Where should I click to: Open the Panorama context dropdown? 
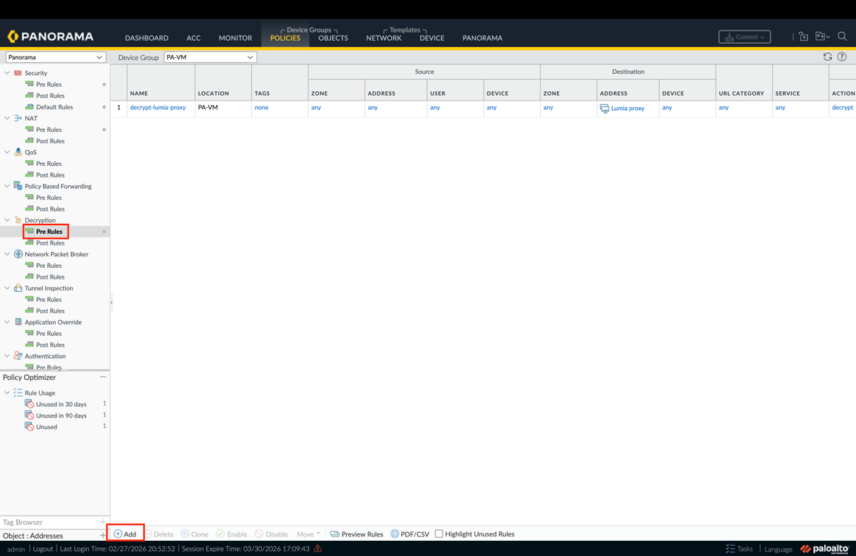click(x=54, y=57)
